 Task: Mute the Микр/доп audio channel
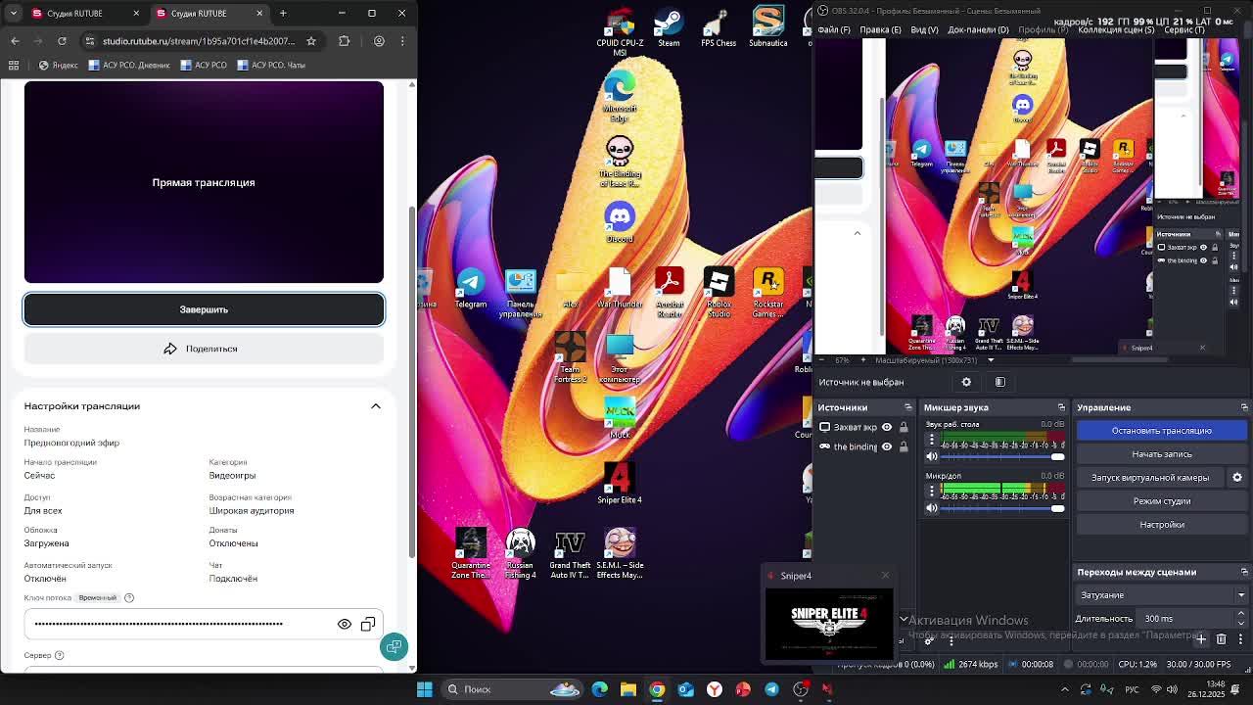(931, 507)
